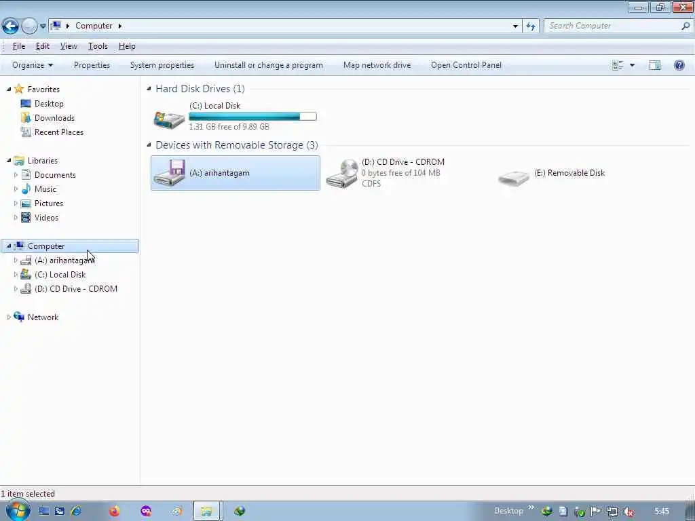Click the Action Center flag tray icon
Image resolution: width=695 pixels, height=521 pixels.
coord(596,512)
